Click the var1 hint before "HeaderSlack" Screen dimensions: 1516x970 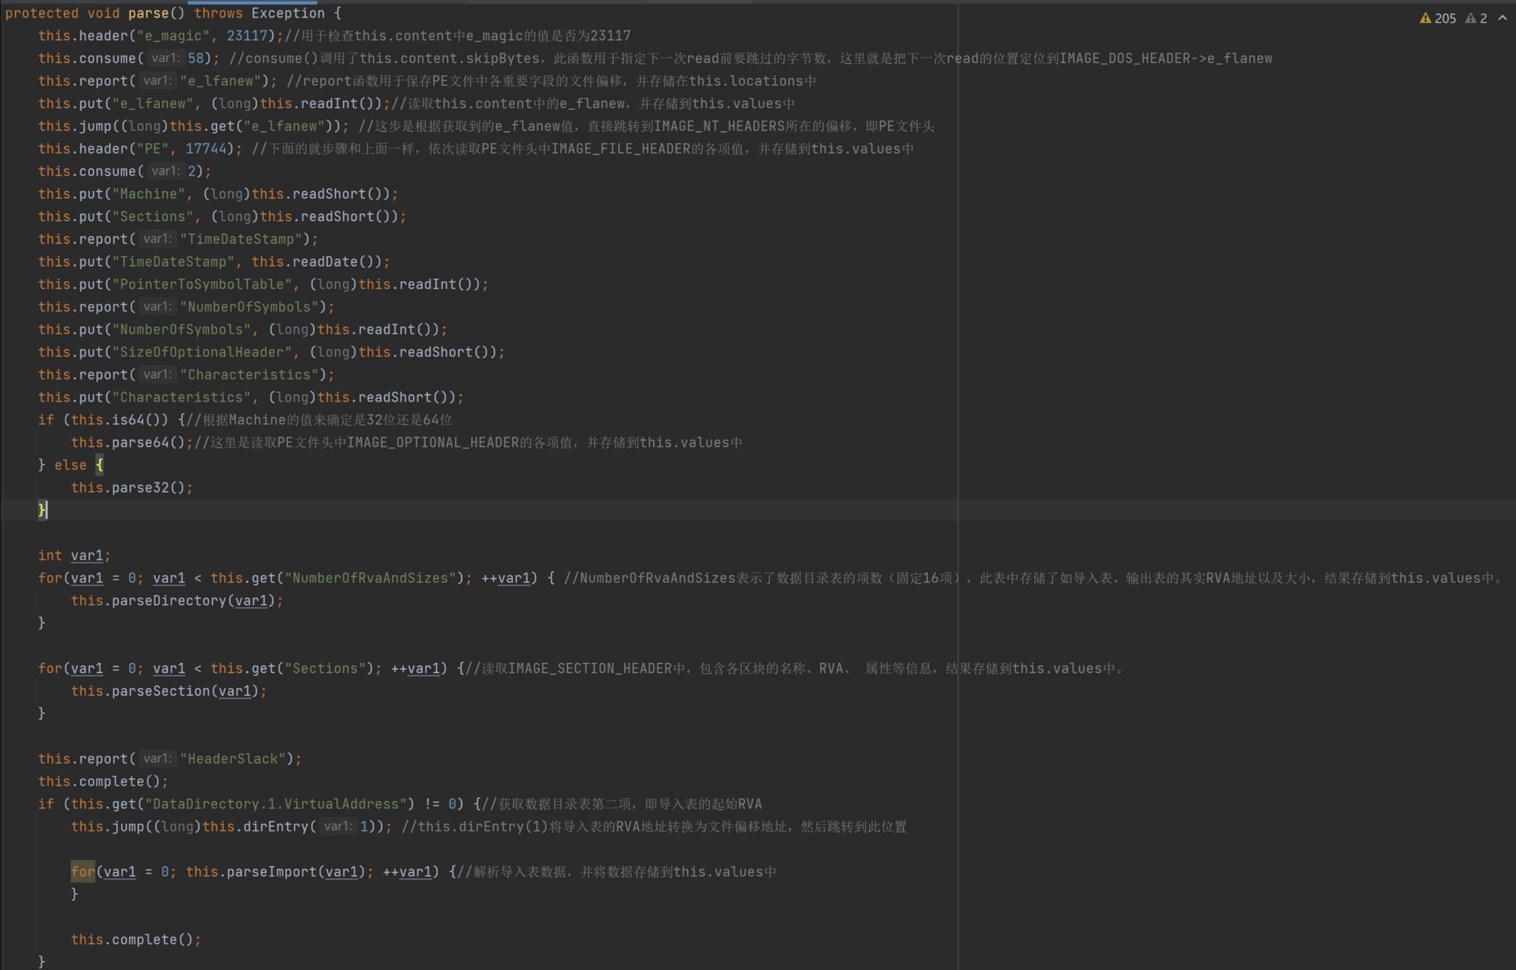[158, 758]
